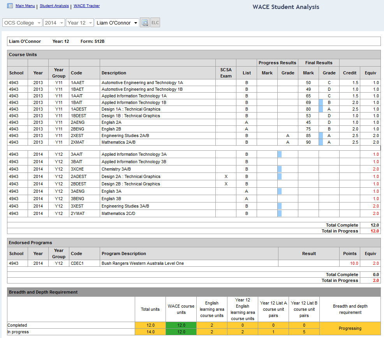384x338 pixels.
Task: Expand the Year 12 group dropdown
Action: (79, 23)
